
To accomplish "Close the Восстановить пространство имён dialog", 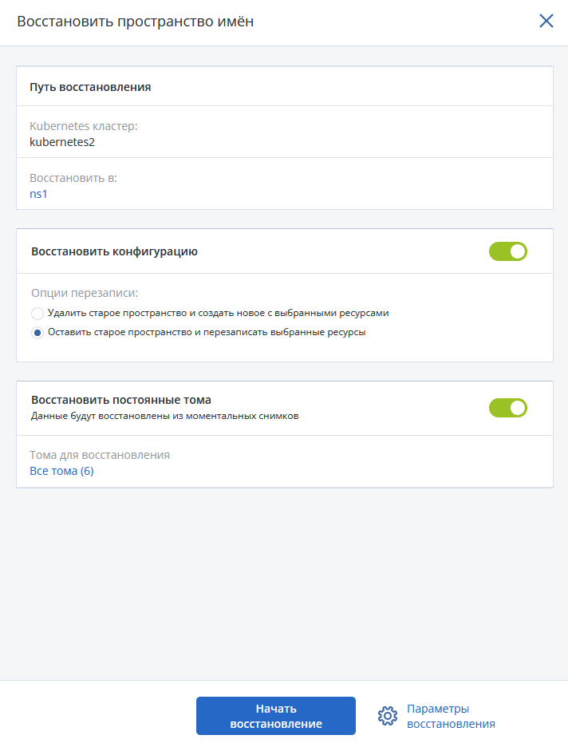I will click(x=546, y=21).
